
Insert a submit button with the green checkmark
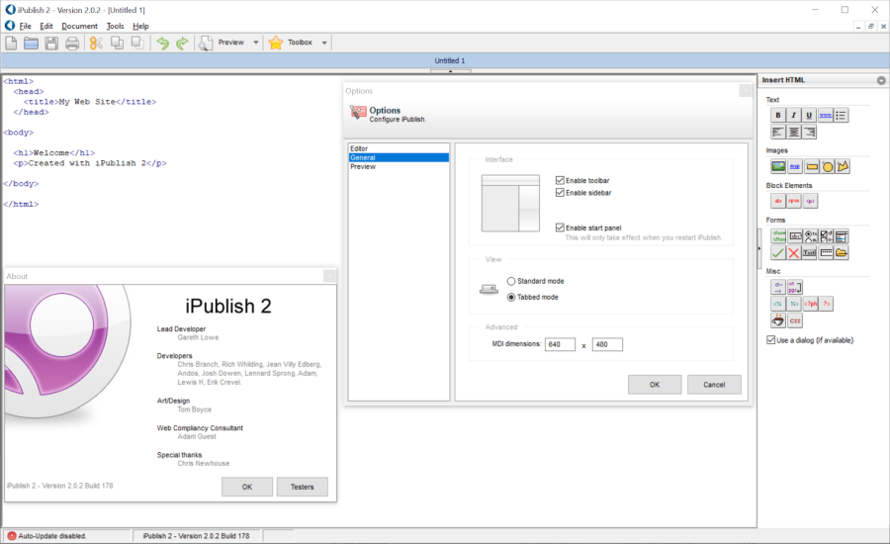pyautogui.click(x=778, y=252)
